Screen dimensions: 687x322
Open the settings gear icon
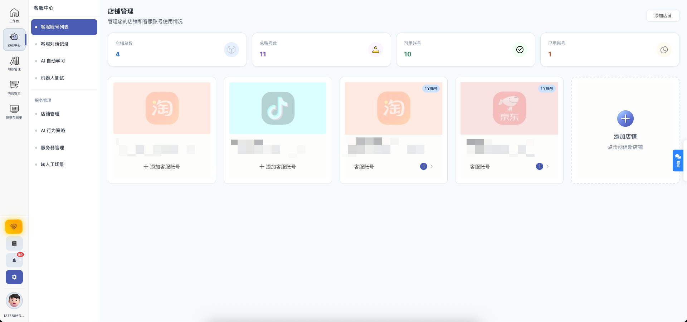pyautogui.click(x=14, y=277)
